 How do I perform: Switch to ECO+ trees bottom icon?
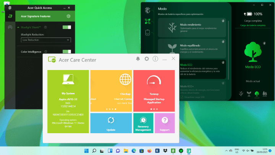tap(265, 94)
